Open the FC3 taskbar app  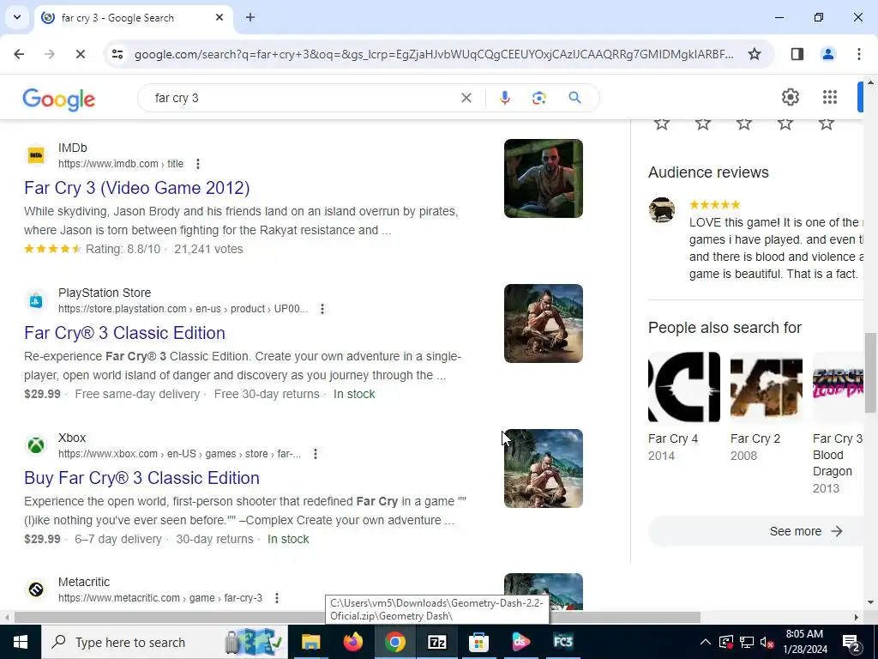pos(562,642)
